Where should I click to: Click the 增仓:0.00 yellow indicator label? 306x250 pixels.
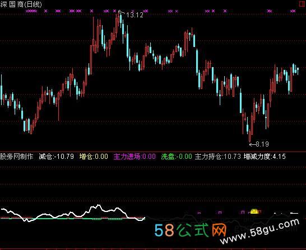pos(94,157)
